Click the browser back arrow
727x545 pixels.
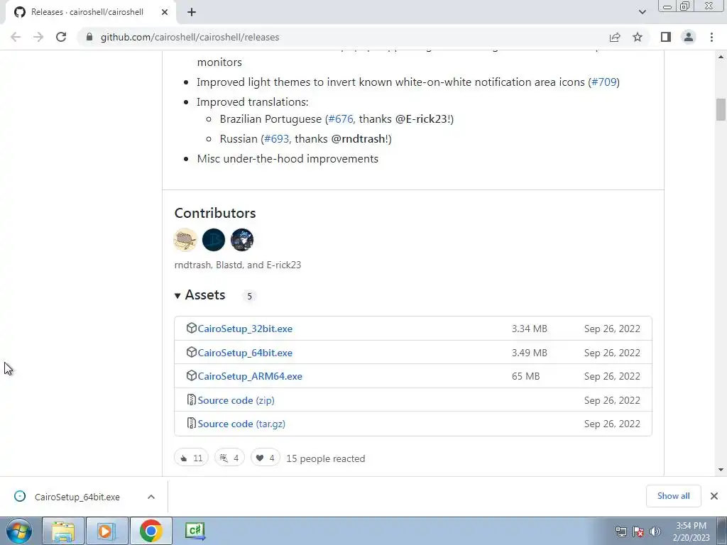click(x=16, y=37)
